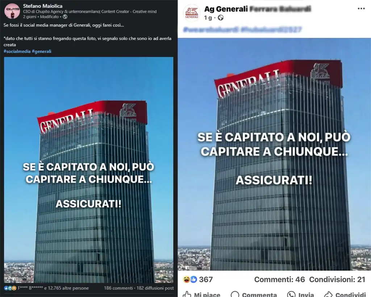371x297 pixels.
Task: Click the Generali lion logo page avatar
Action: point(192,13)
